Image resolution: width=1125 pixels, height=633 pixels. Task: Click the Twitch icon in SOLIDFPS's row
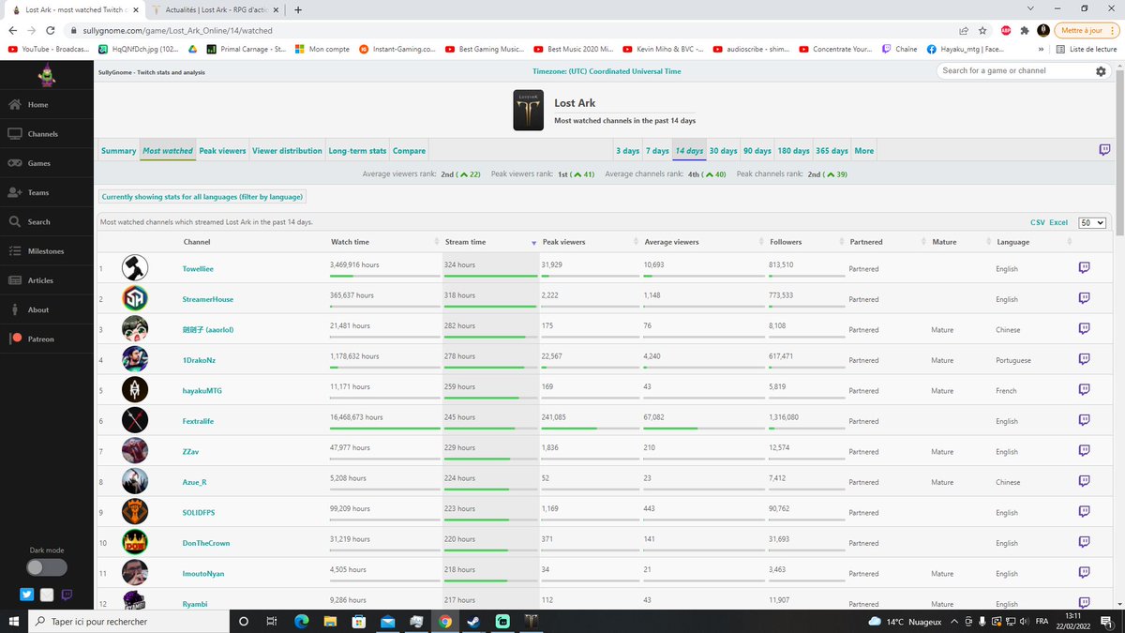pyautogui.click(x=1084, y=512)
